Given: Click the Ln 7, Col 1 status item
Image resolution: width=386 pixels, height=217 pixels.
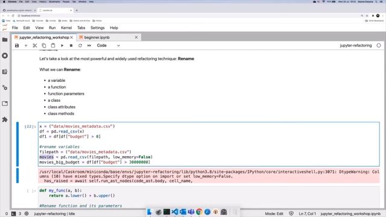Looking at the screenshot, I should pyautogui.click(x=307, y=214).
